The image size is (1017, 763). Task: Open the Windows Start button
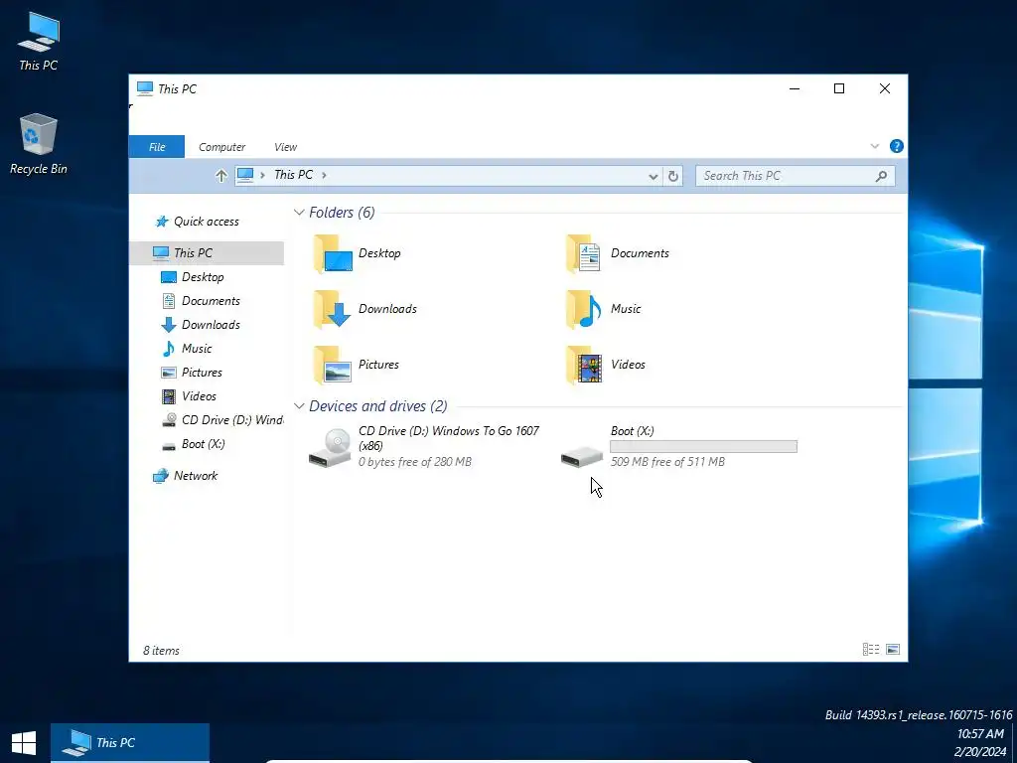pyautogui.click(x=24, y=743)
